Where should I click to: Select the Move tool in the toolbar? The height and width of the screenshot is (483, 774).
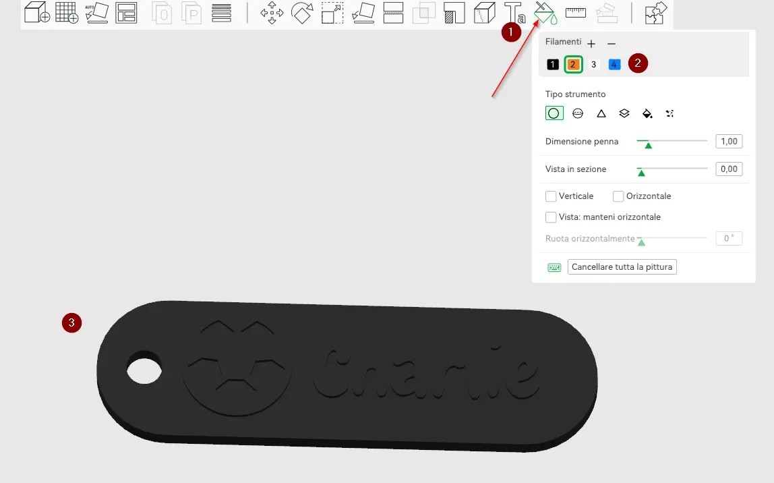pyautogui.click(x=272, y=13)
